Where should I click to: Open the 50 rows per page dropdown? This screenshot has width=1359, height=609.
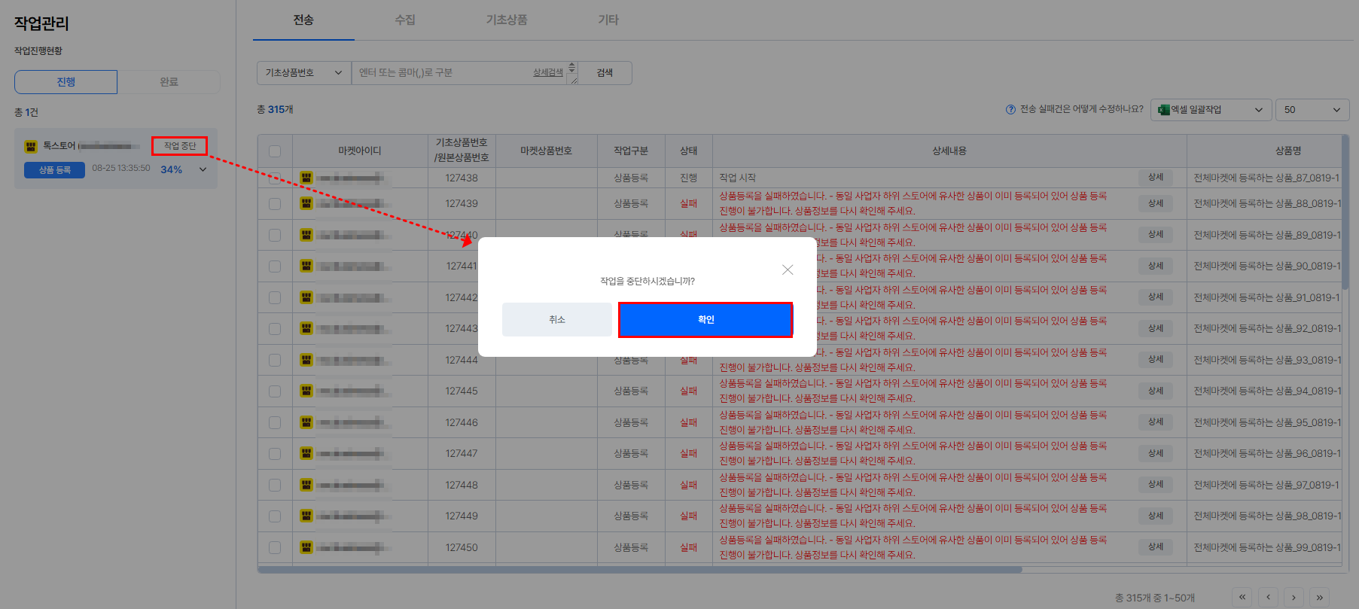(x=1312, y=110)
